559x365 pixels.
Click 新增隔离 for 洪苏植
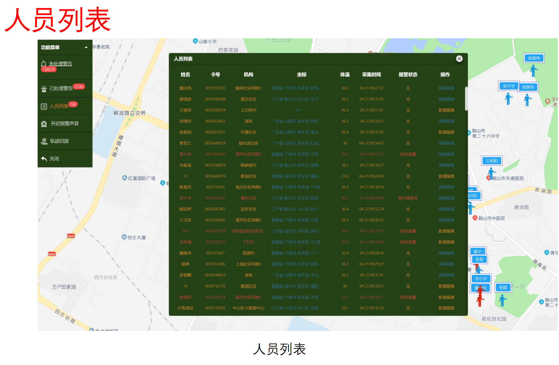[446, 242]
